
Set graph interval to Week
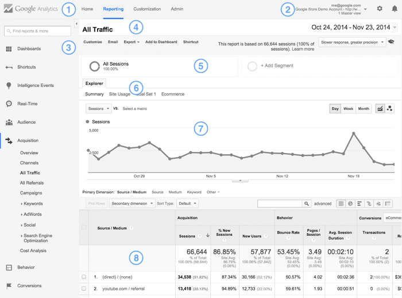click(x=348, y=109)
